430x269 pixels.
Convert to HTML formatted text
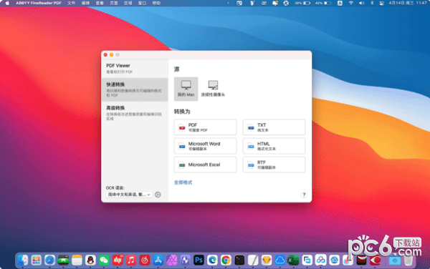(x=274, y=146)
